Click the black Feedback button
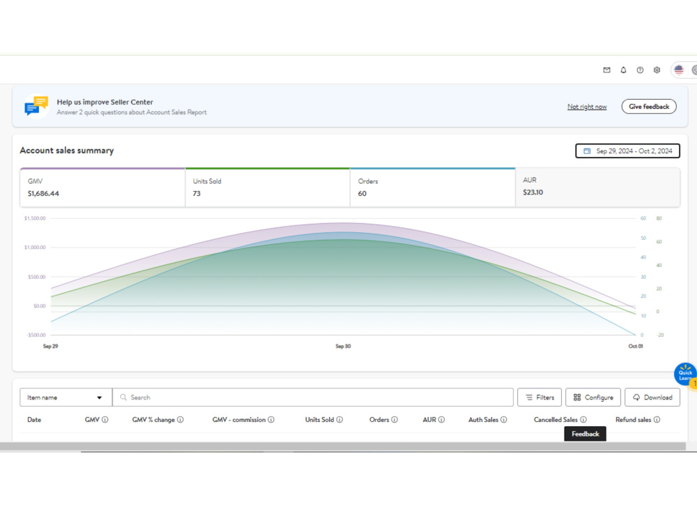697x523 pixels. pyautogui.click(x=585, y=434)
